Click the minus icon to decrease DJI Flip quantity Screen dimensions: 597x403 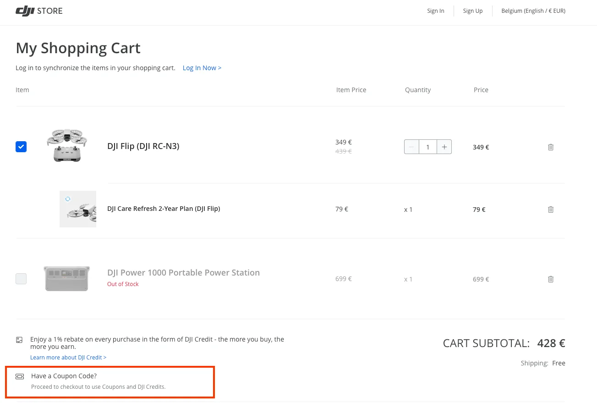click(x=411, y=147)
